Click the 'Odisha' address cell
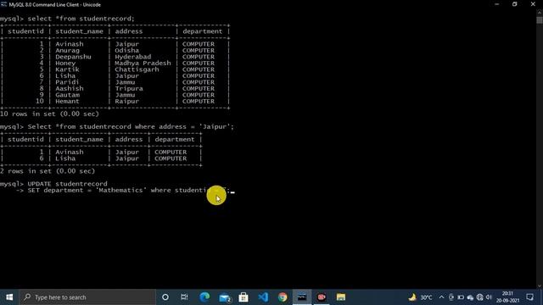Image resolution: width=543 pixels, height=305 pixels. [x=126, y=51]
